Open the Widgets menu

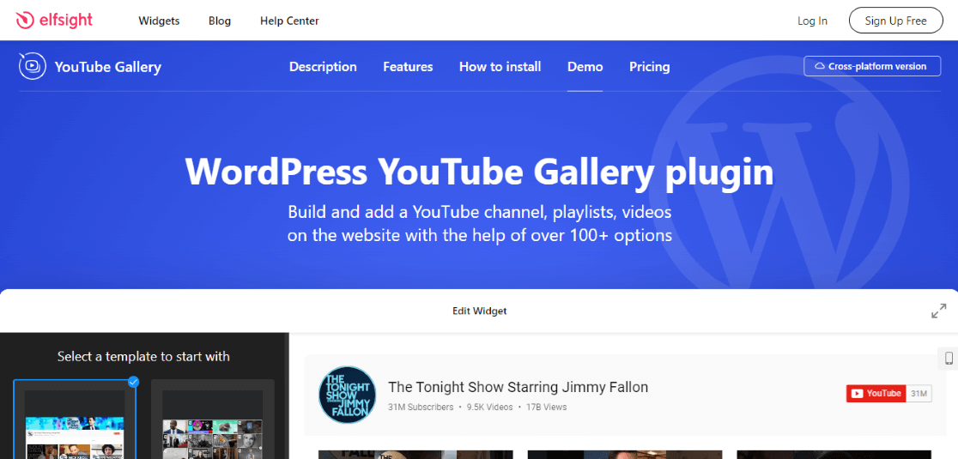159,21
